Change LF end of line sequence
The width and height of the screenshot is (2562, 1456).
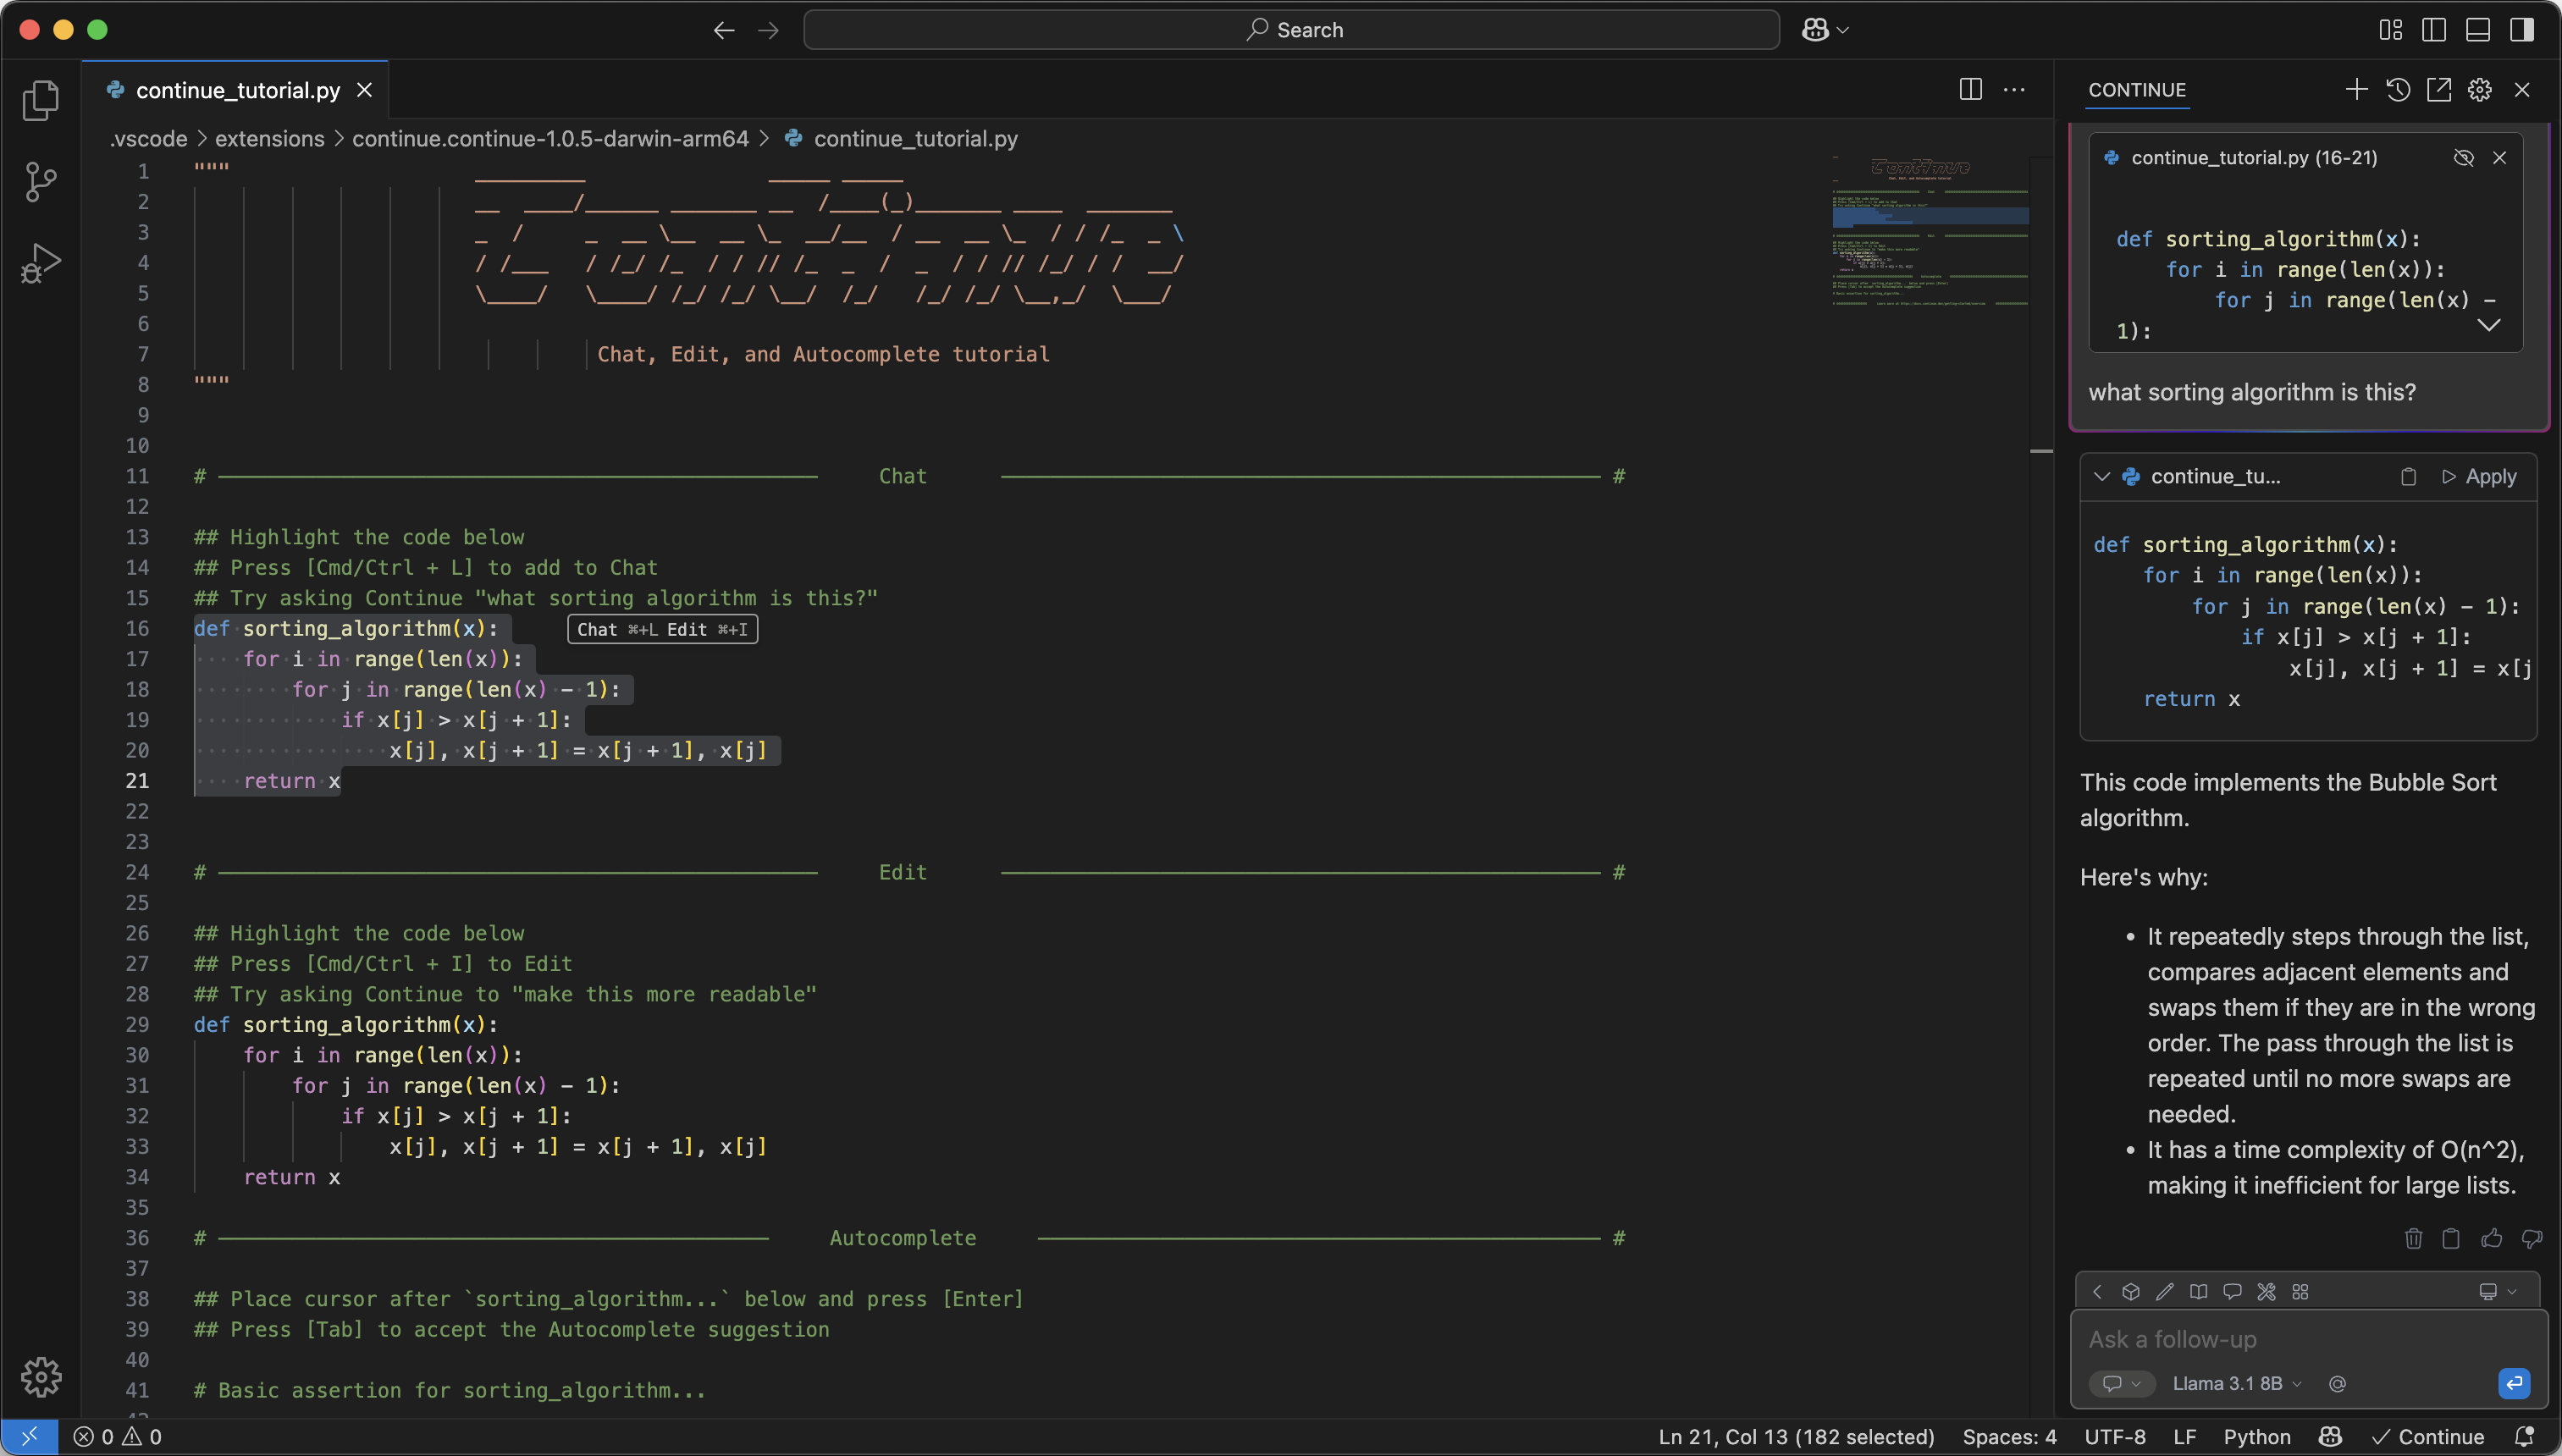pos(2185,1437)
